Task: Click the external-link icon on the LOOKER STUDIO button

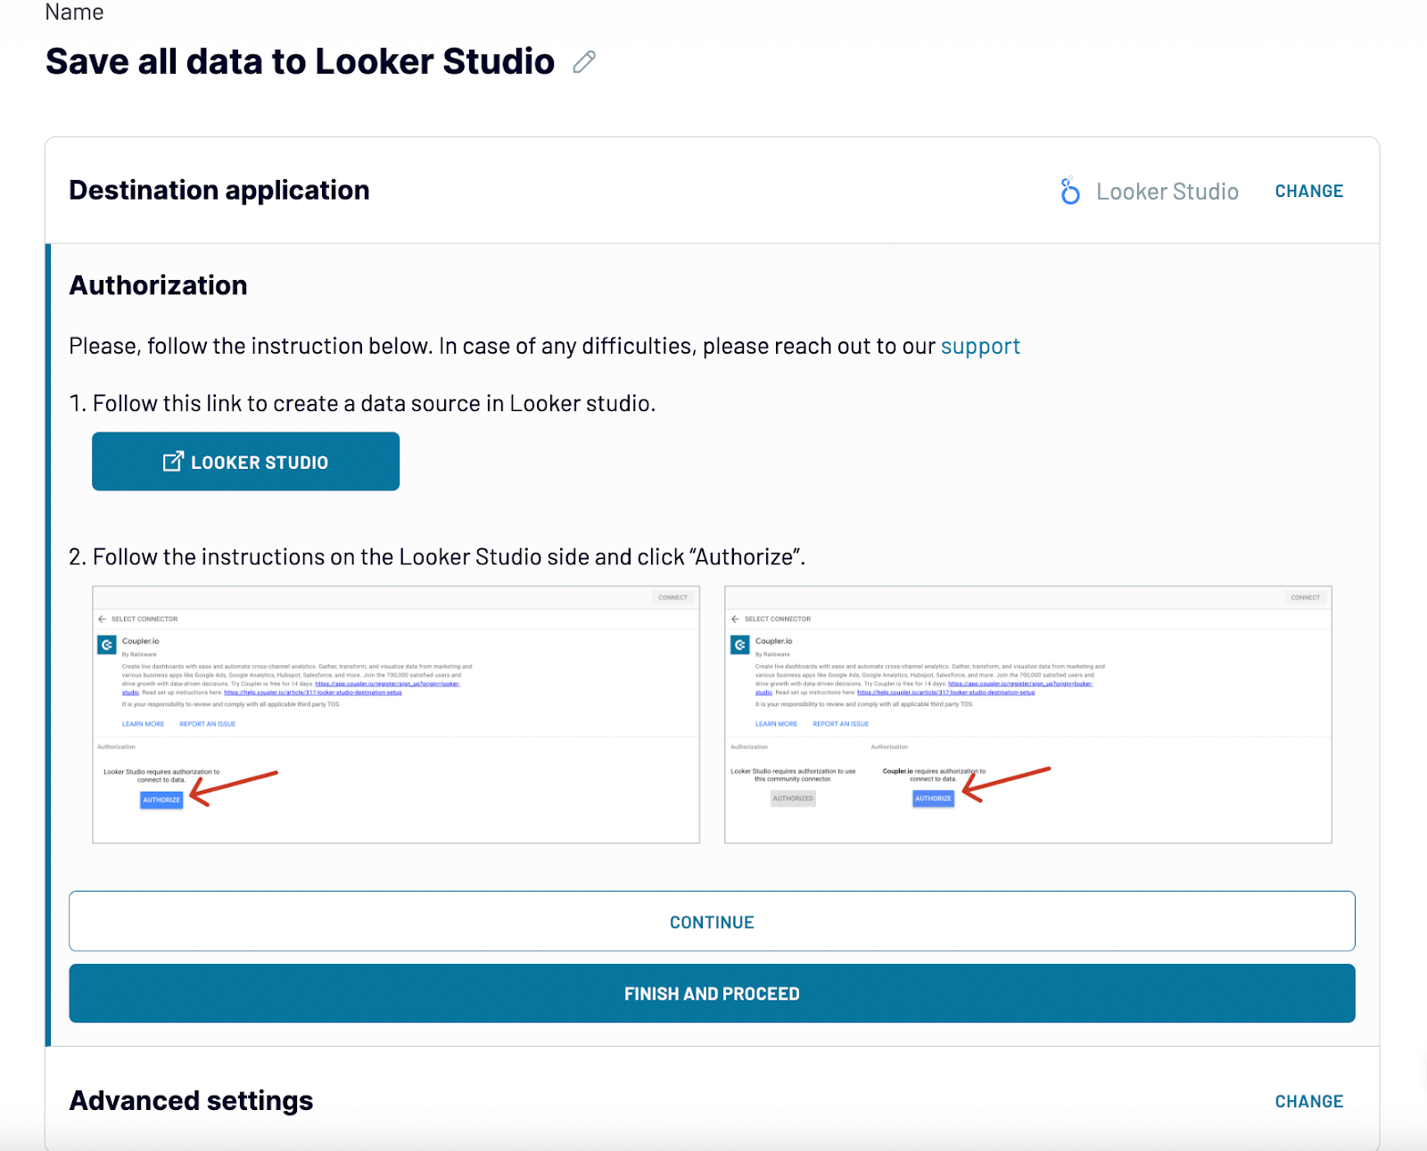Action: pos(172,461)
